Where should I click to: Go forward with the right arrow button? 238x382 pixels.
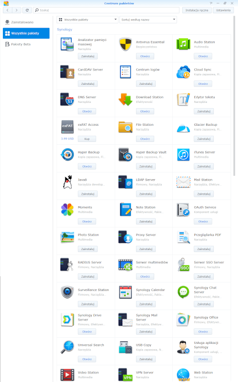pos(16,10)
